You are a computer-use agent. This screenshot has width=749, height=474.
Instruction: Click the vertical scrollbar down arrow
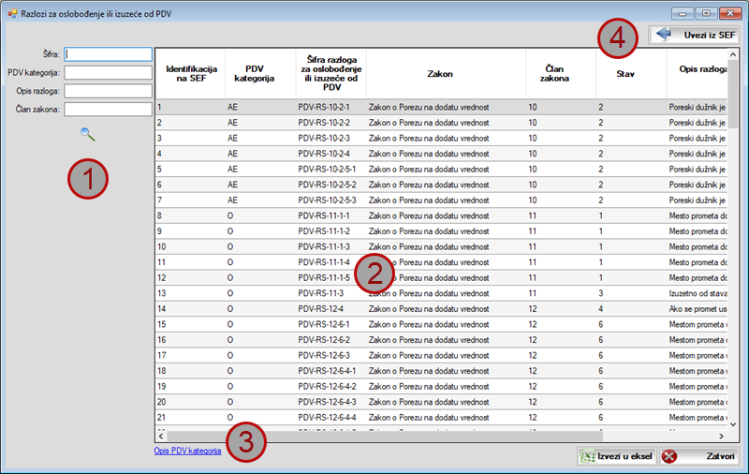pyautogui.click(x=733, y=424)
